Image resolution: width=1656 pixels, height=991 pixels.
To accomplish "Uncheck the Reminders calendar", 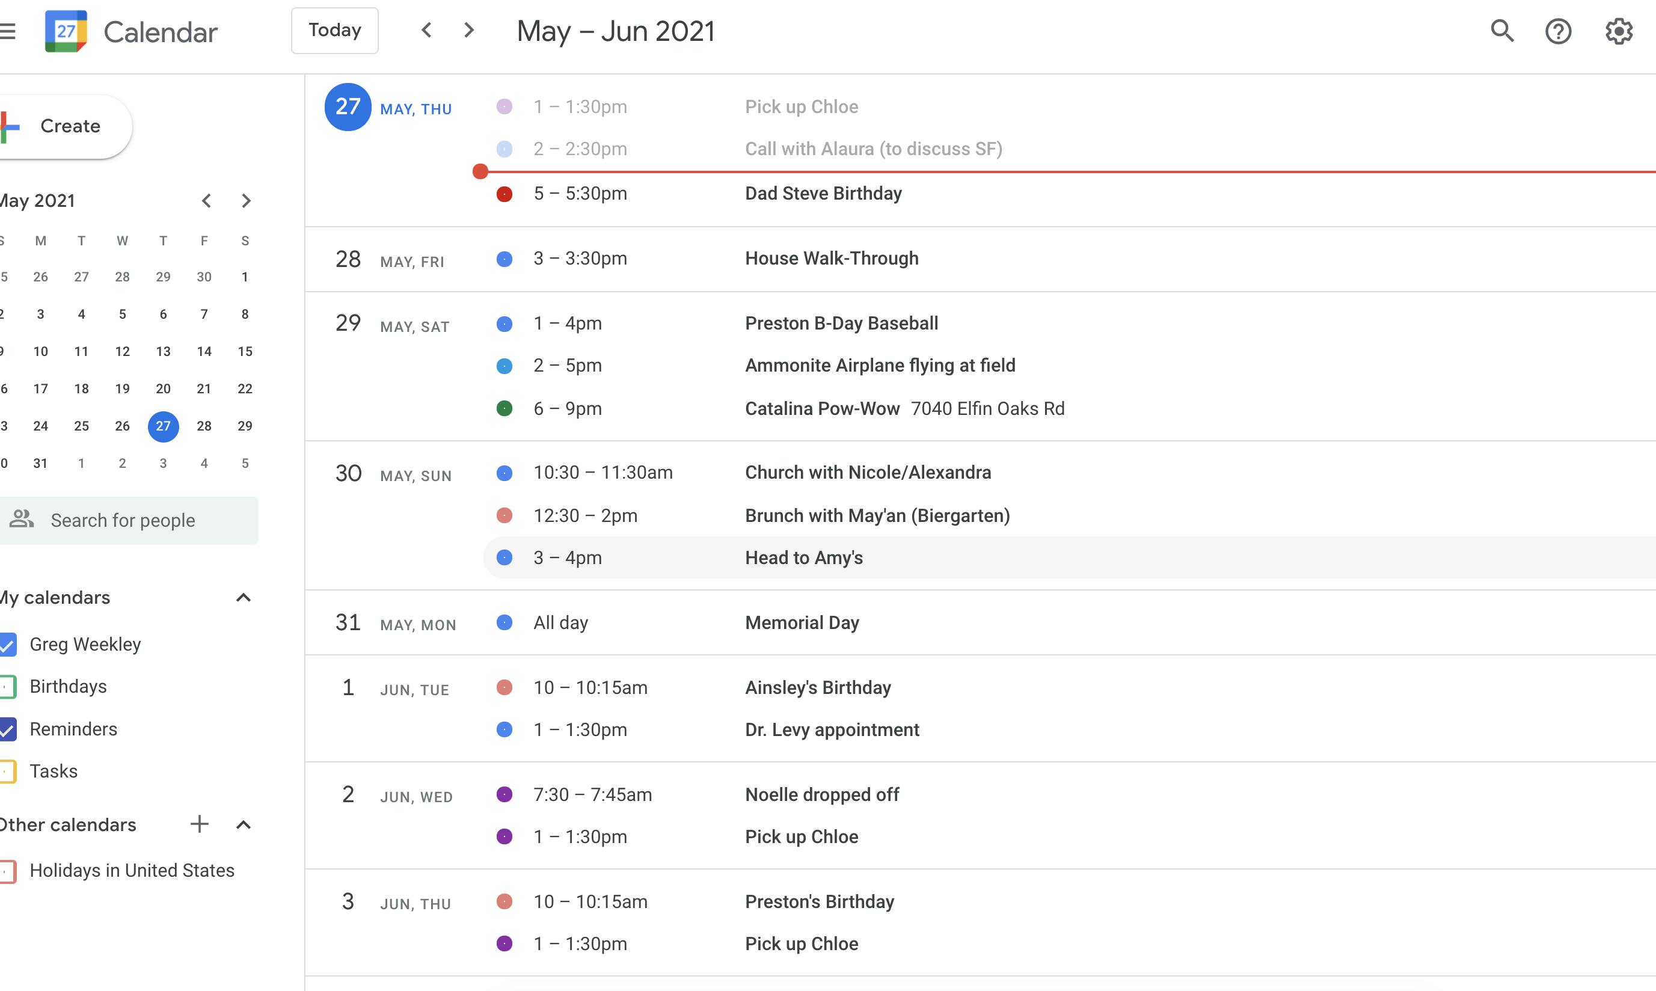I will (8, 729).
